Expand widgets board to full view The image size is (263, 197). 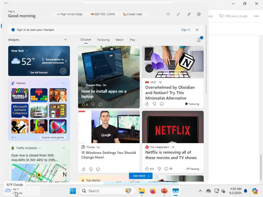(178, 14)
